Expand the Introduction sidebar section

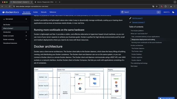(x=26, y=32)
